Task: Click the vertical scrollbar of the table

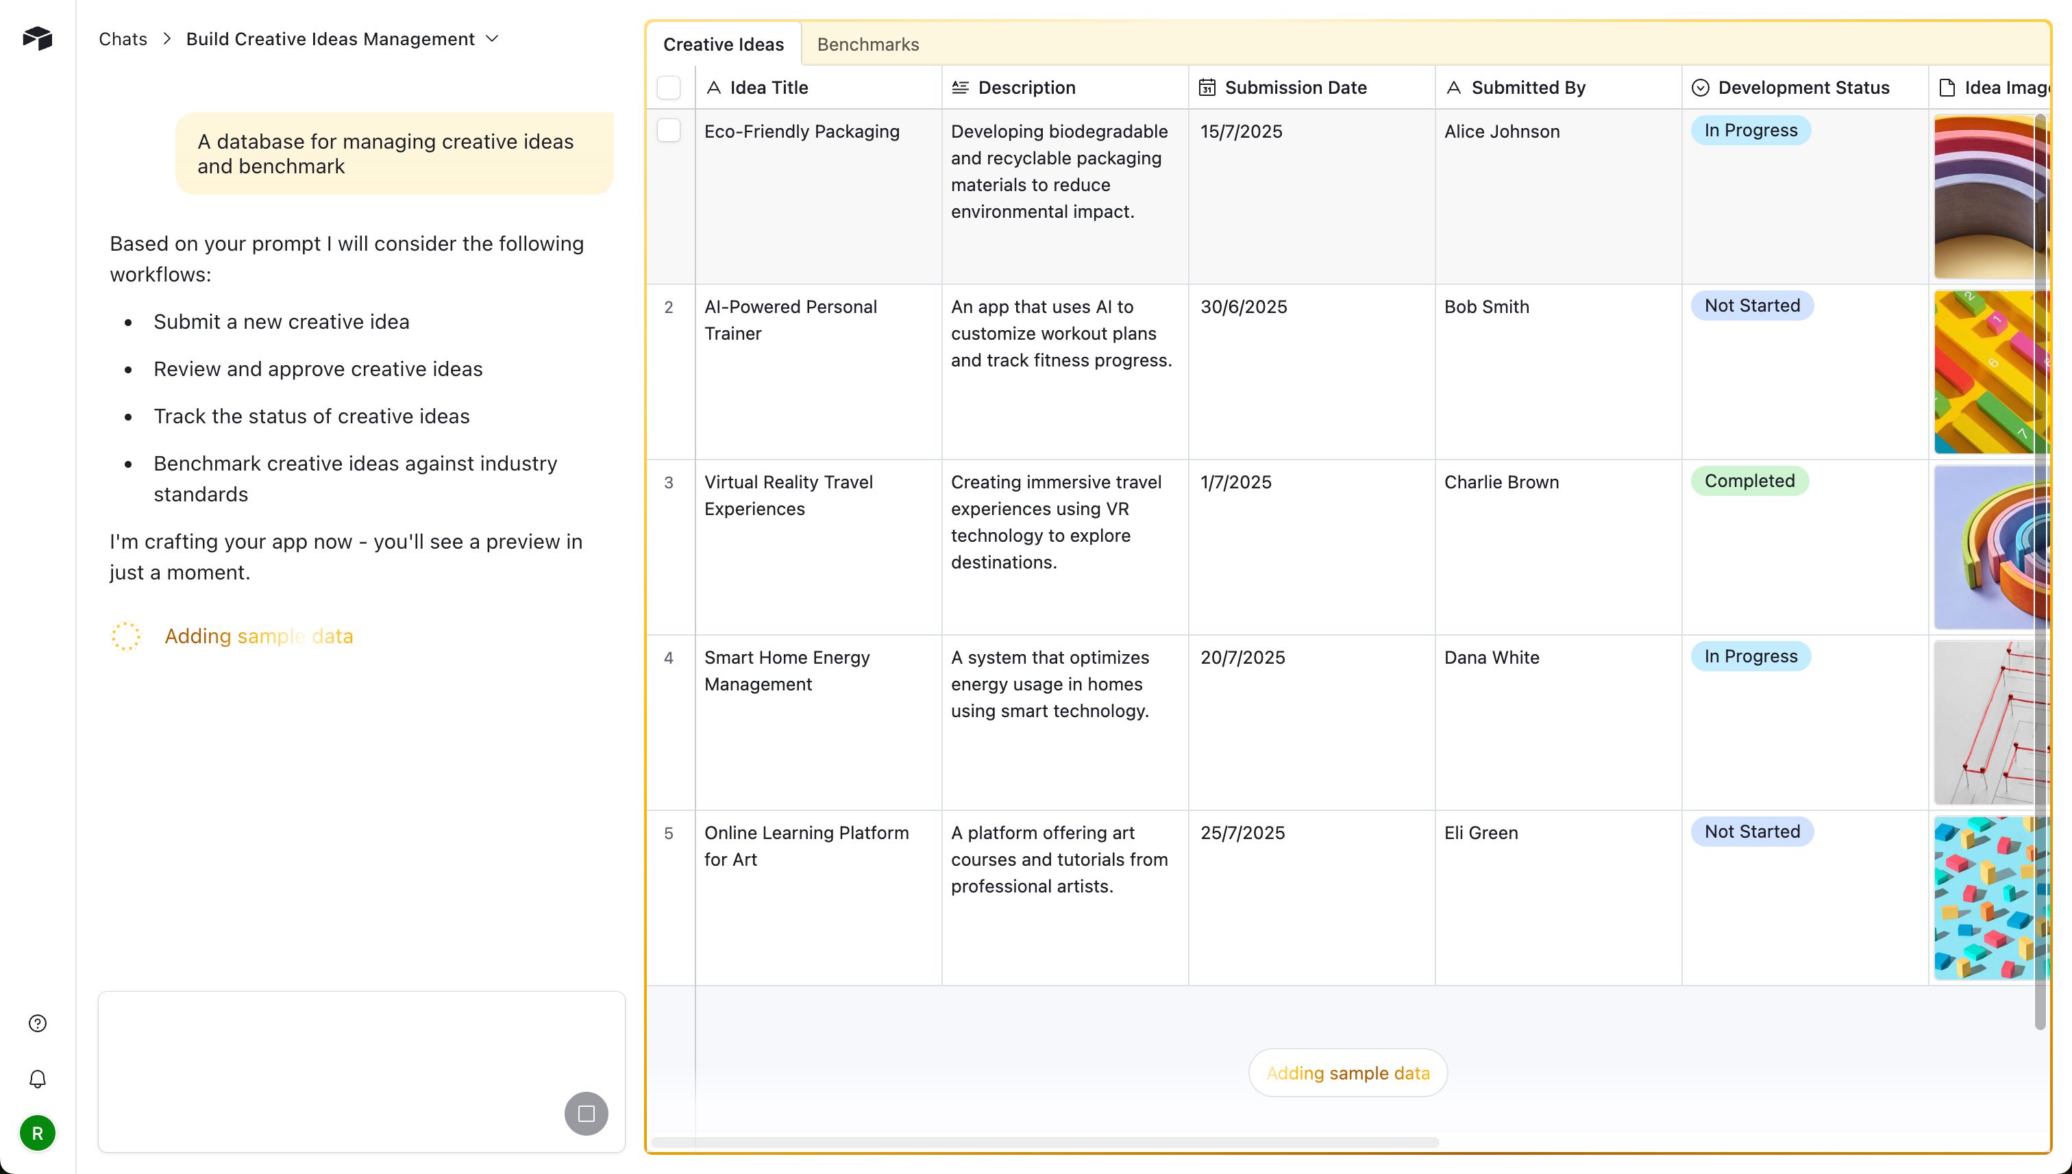Action: (2040, 573)
